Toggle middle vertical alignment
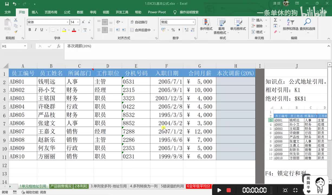The height and width of the screenshot is (195, 332). point(105,22)
